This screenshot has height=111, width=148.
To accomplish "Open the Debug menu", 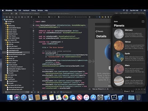I will click(33, 10).
